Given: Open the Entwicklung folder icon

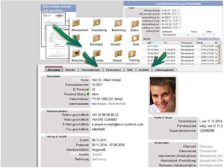Looking at the screenshot, I should click(x=76, y=53).
